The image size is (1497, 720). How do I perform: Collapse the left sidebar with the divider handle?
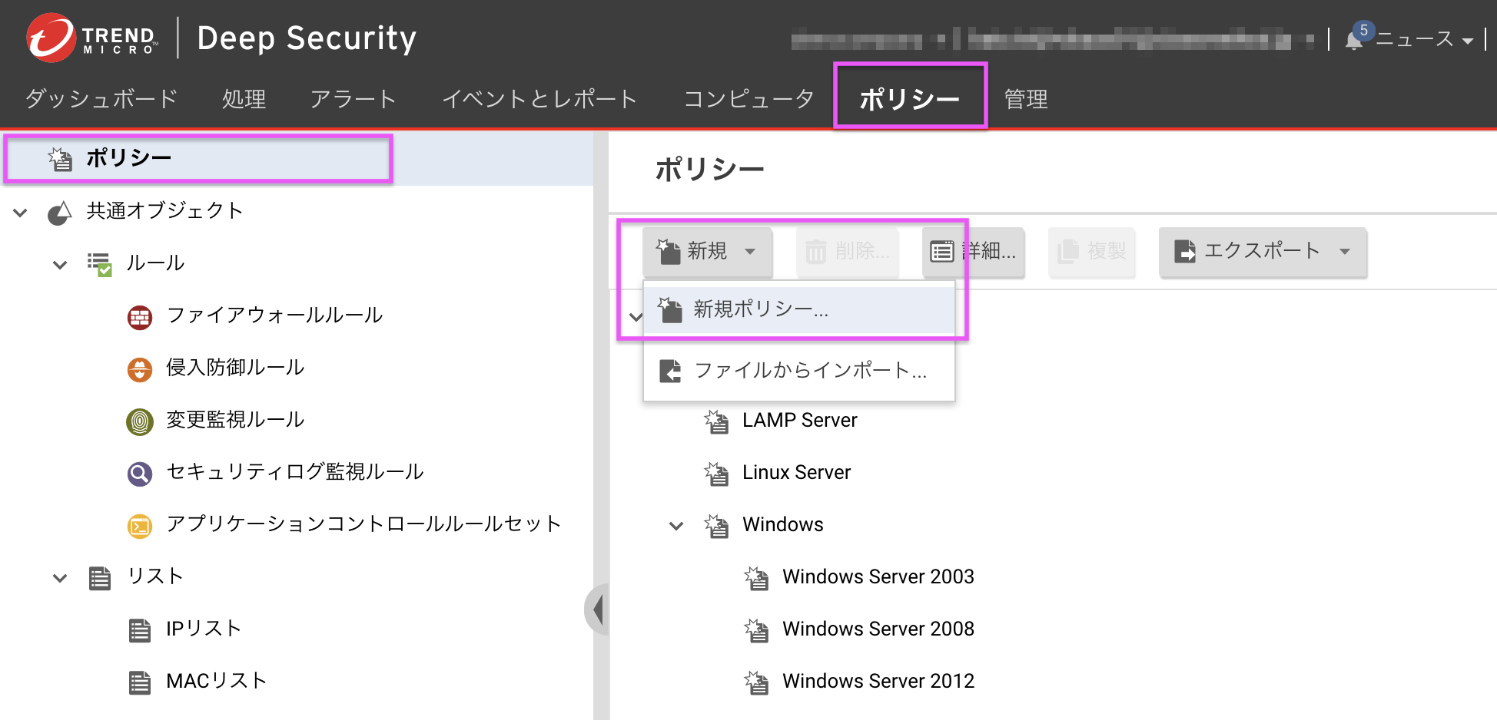[x=599, y=609]
